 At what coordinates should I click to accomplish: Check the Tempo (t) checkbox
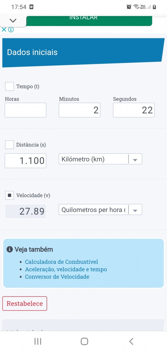click(9, 86)
